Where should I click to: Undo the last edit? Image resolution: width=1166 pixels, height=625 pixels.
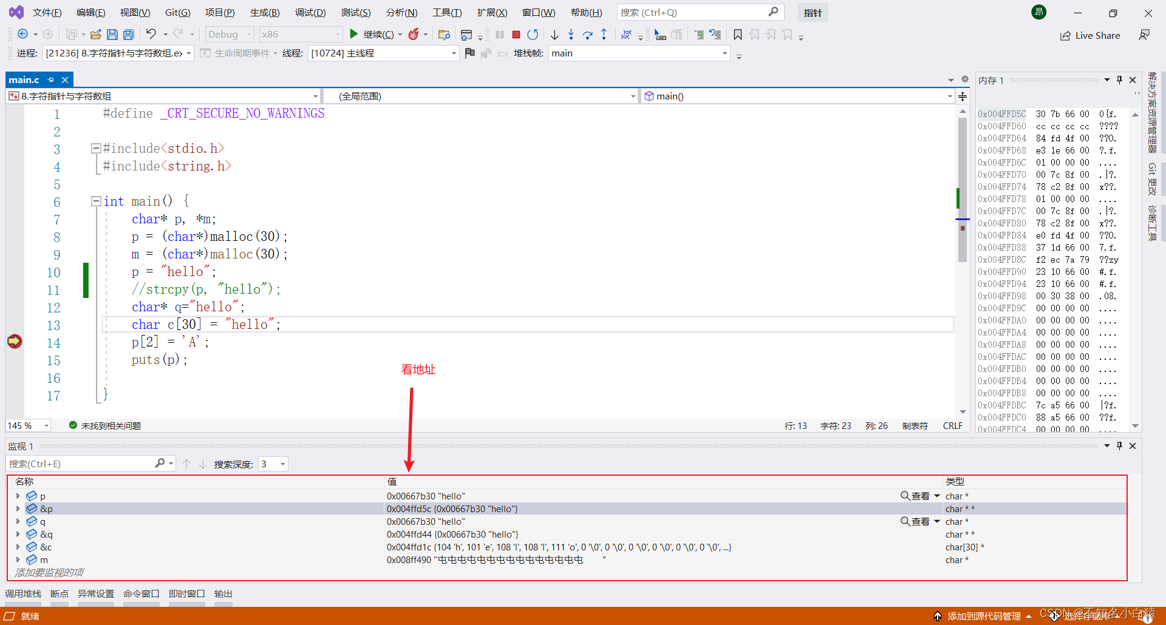tap(151, 34)
